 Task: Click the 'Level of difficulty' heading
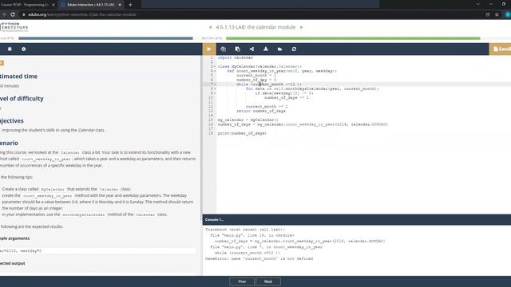[22, 98]
